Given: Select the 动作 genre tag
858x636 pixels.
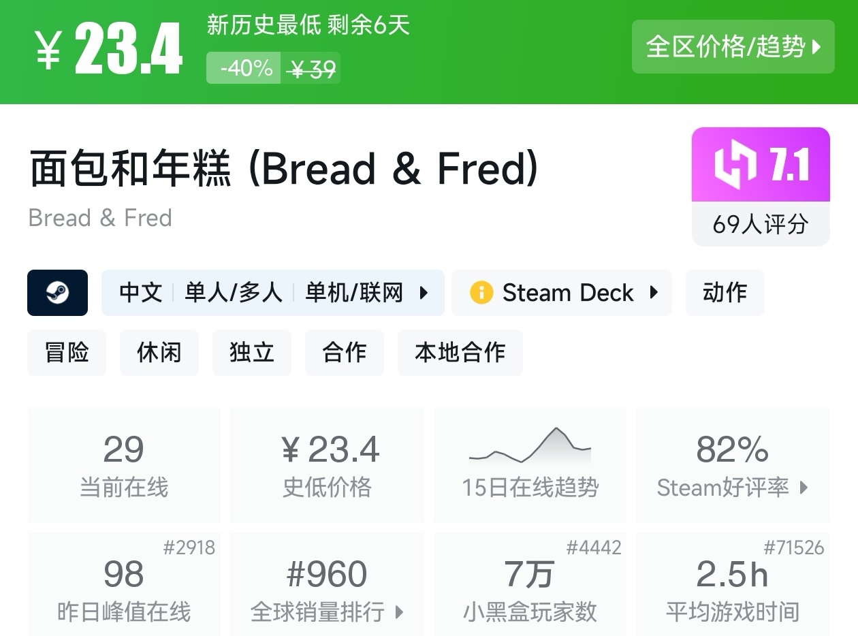Looking at the screenshot, I should tap(725, 293).
